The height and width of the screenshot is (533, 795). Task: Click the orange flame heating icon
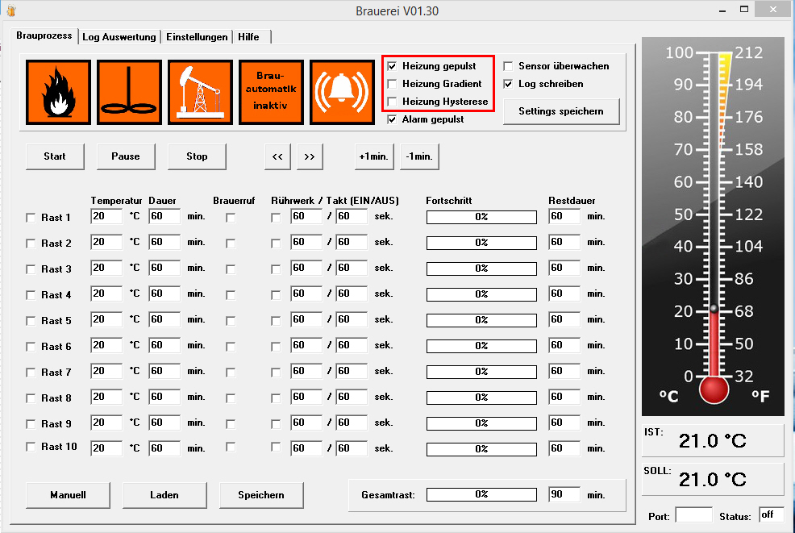tap(58, 92)
